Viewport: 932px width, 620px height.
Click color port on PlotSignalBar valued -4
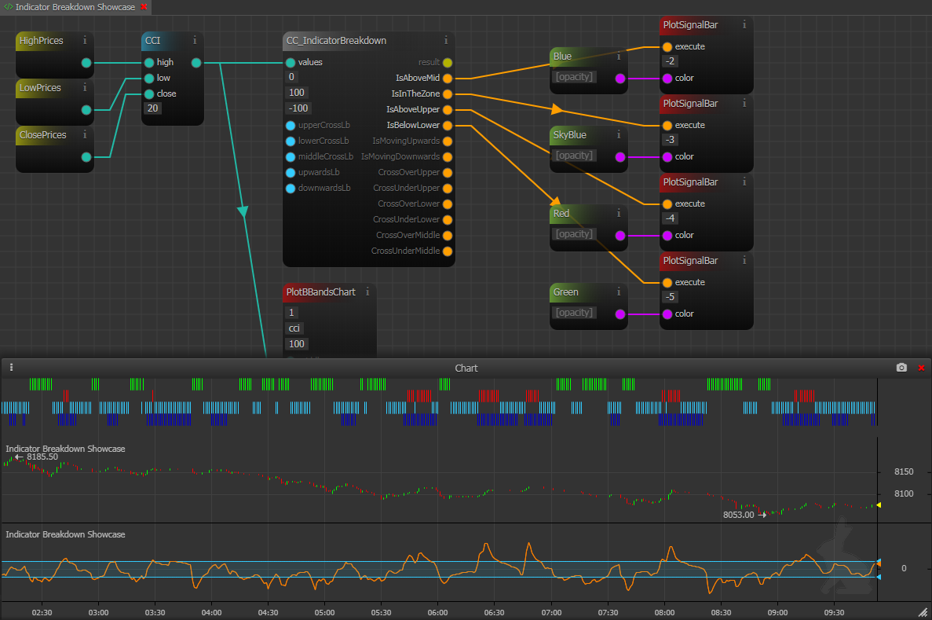click(667, 236)
